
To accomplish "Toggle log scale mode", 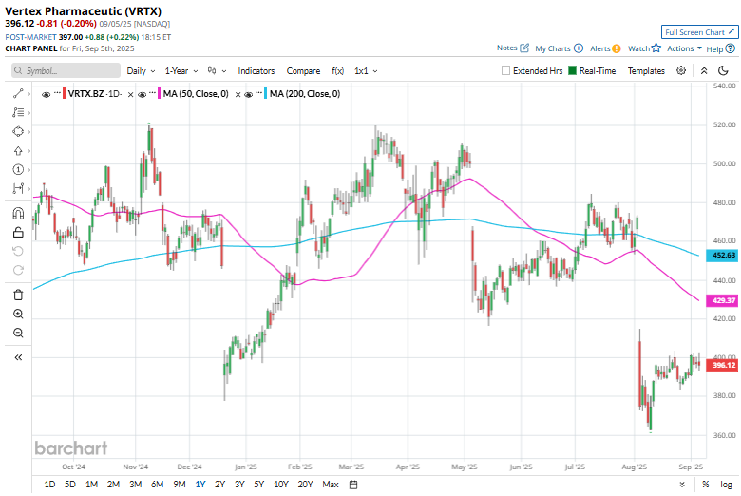I will pos(726,485).
